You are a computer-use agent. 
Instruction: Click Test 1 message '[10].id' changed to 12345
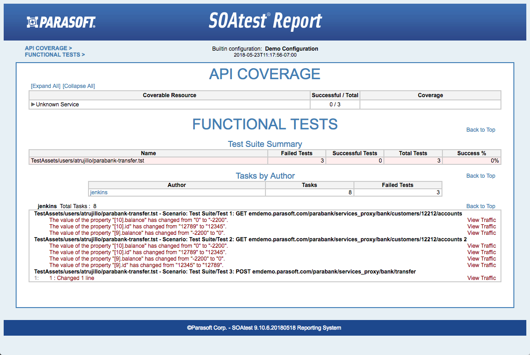tap(138, 227)
